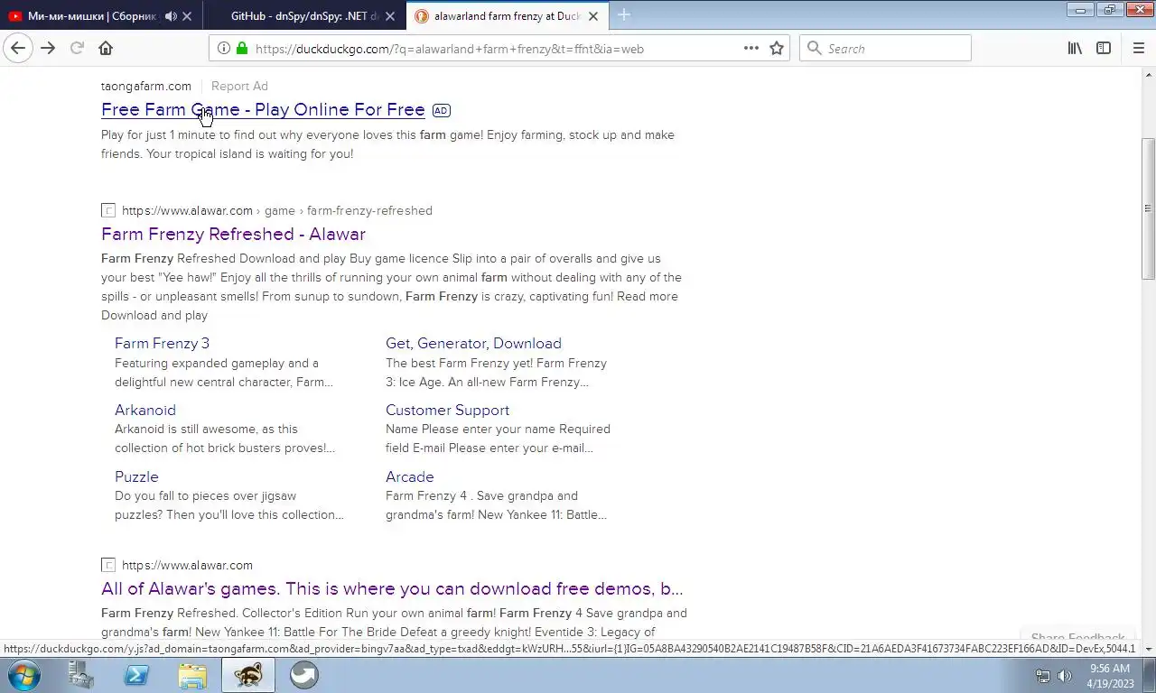Reload the page with the refresh icon
Screen dimensions: 1156x693
coord(77,49)
